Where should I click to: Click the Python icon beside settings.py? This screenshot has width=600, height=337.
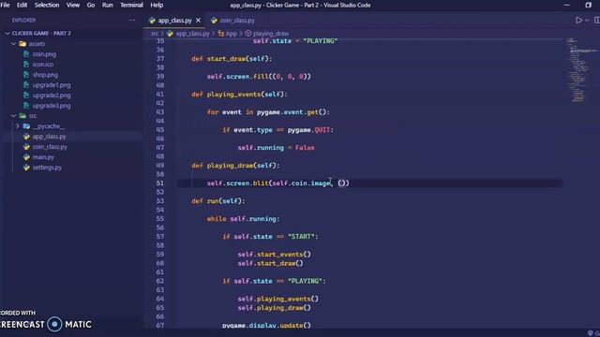coord(26,168)
